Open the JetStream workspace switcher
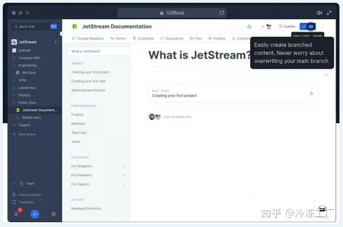 pyautogui.click(x=56, y=42)
